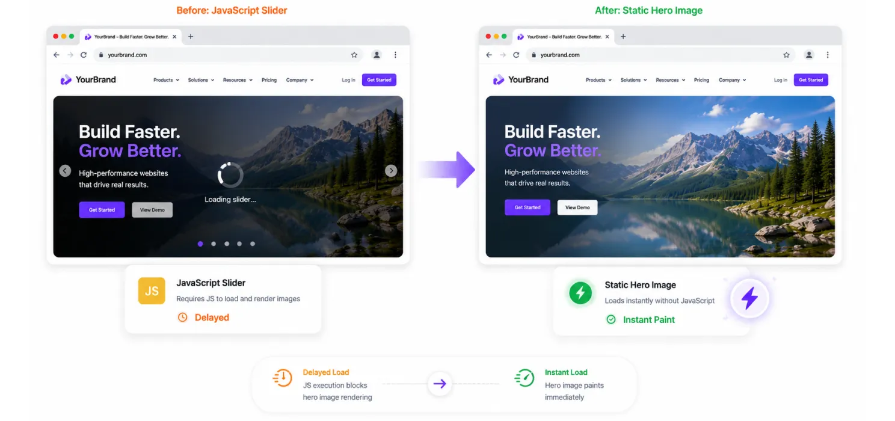The height and width of the screenshot is (421, 895).
Task: Expand Solutions menu in the Before browser
Action: point(201,80)
